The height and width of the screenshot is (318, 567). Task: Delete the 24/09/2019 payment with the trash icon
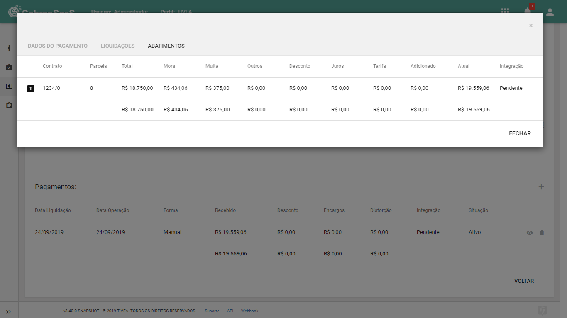(x=542, y=233)
